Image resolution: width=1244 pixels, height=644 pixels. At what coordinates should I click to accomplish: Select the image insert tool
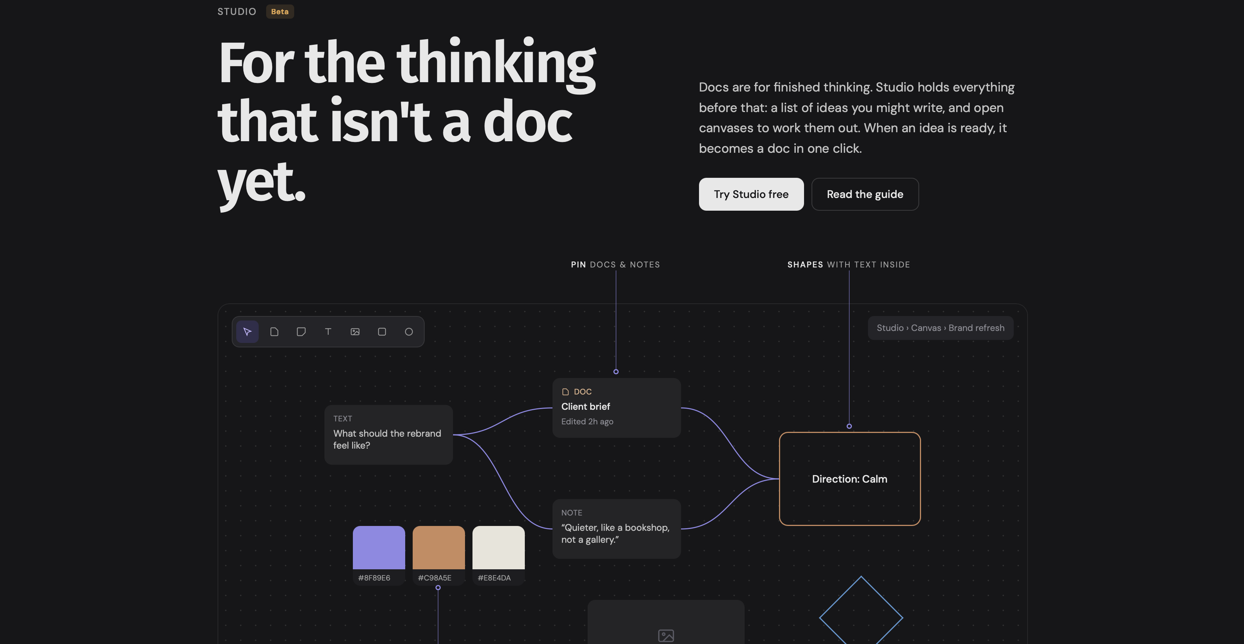tap(355, 332)
